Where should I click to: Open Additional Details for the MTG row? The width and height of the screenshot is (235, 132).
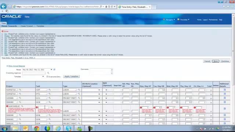tap(224, 94)
